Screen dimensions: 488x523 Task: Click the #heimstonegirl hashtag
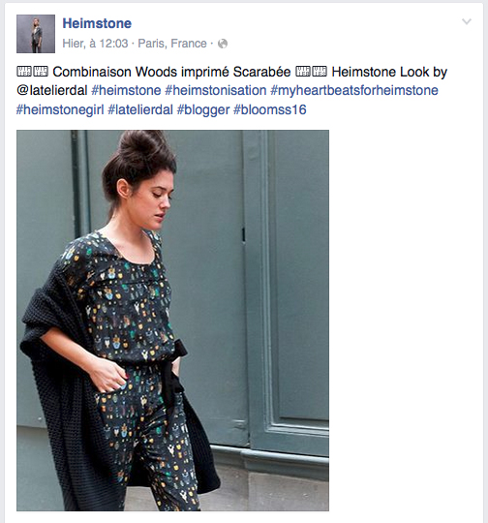pos(60,109)
